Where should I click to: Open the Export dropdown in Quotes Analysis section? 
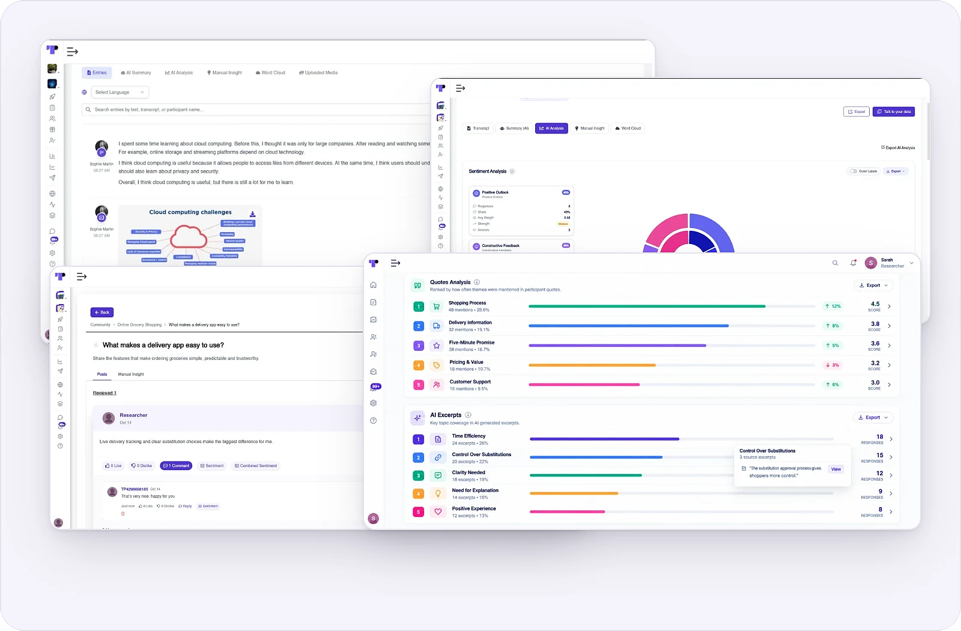pos(873,285)
